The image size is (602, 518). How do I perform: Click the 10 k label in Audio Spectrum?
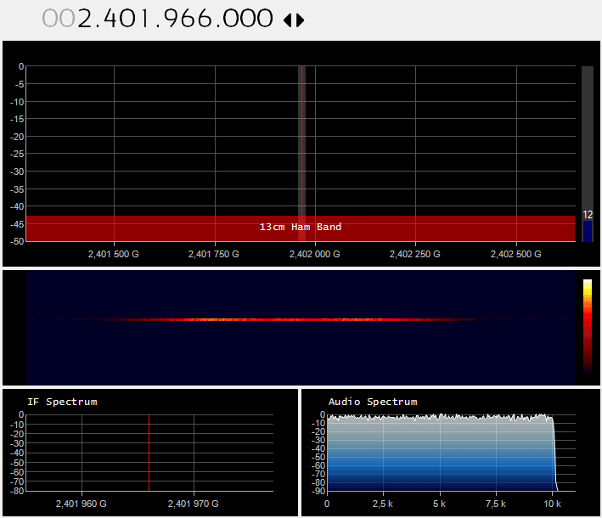pos(553,504)
